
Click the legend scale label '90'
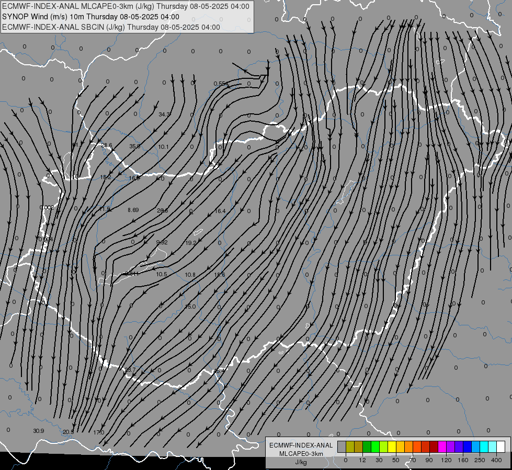point(429,460)
